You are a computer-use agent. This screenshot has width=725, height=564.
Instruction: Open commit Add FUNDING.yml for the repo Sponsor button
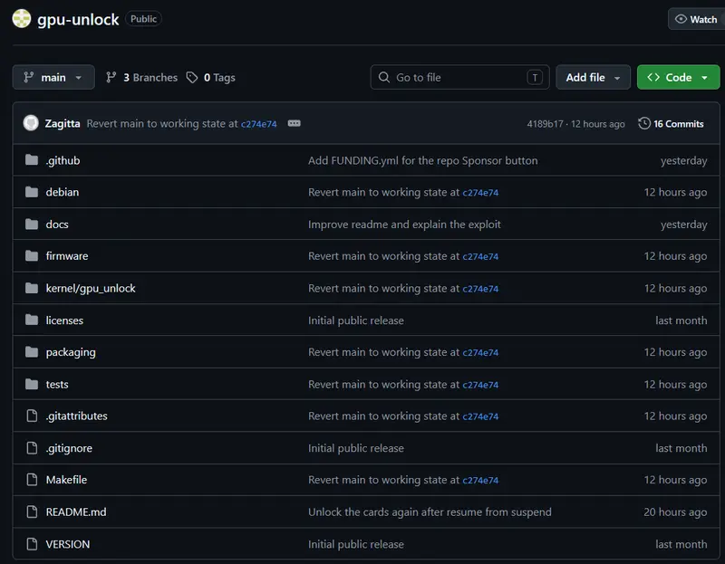point(422,160)
